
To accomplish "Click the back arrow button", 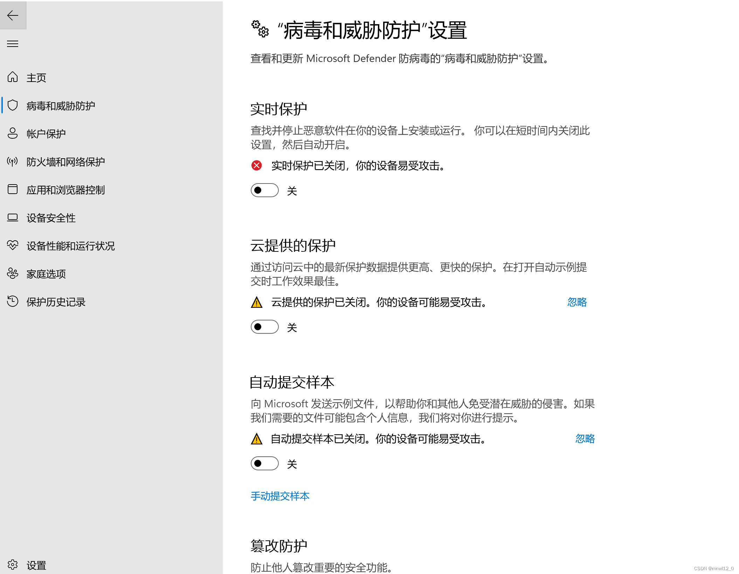I will [x=13, y=15].
